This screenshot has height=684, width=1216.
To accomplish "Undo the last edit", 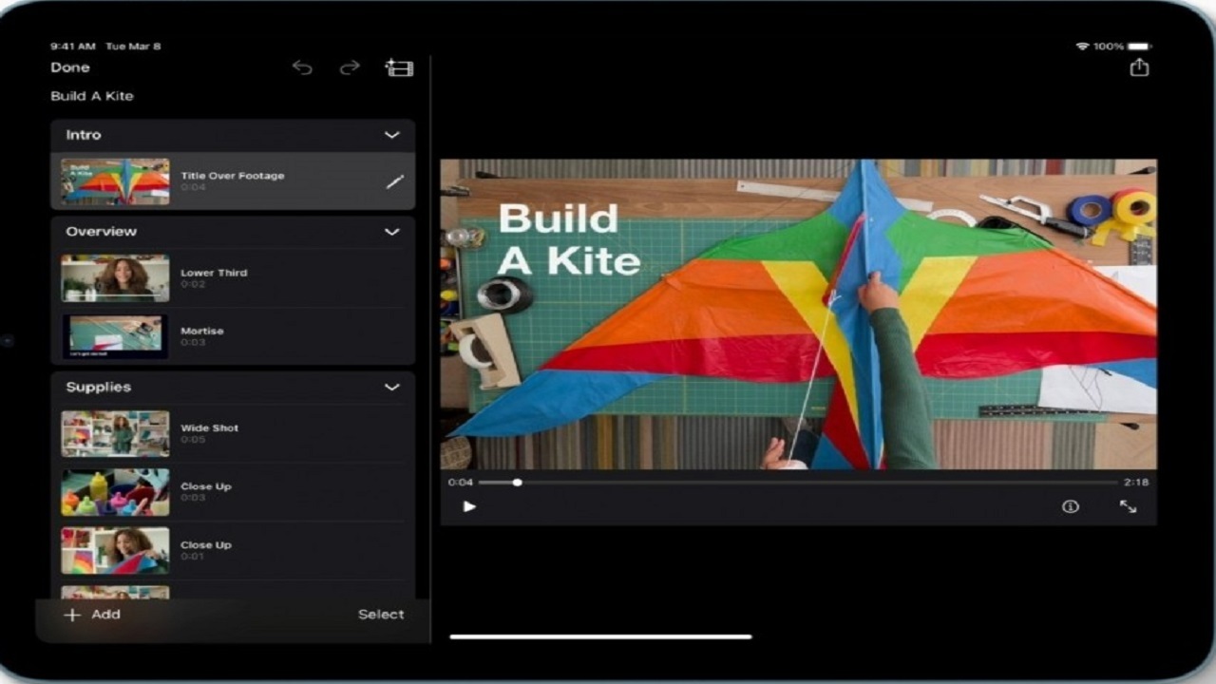I will 302,67.
